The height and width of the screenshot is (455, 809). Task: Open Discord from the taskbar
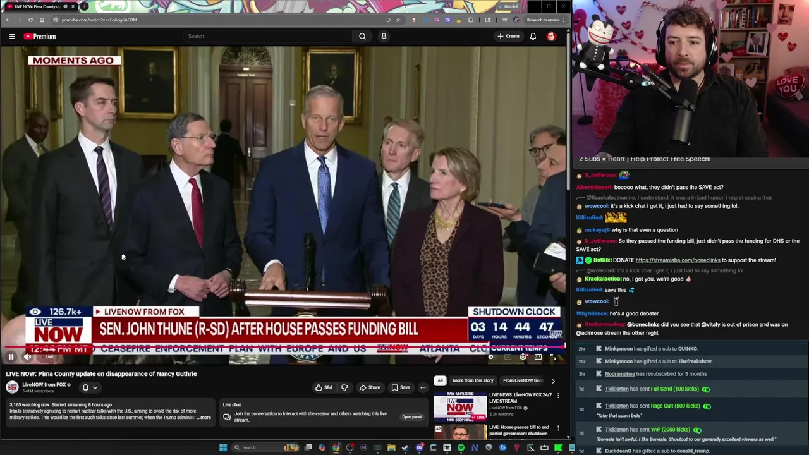(419, 447)
